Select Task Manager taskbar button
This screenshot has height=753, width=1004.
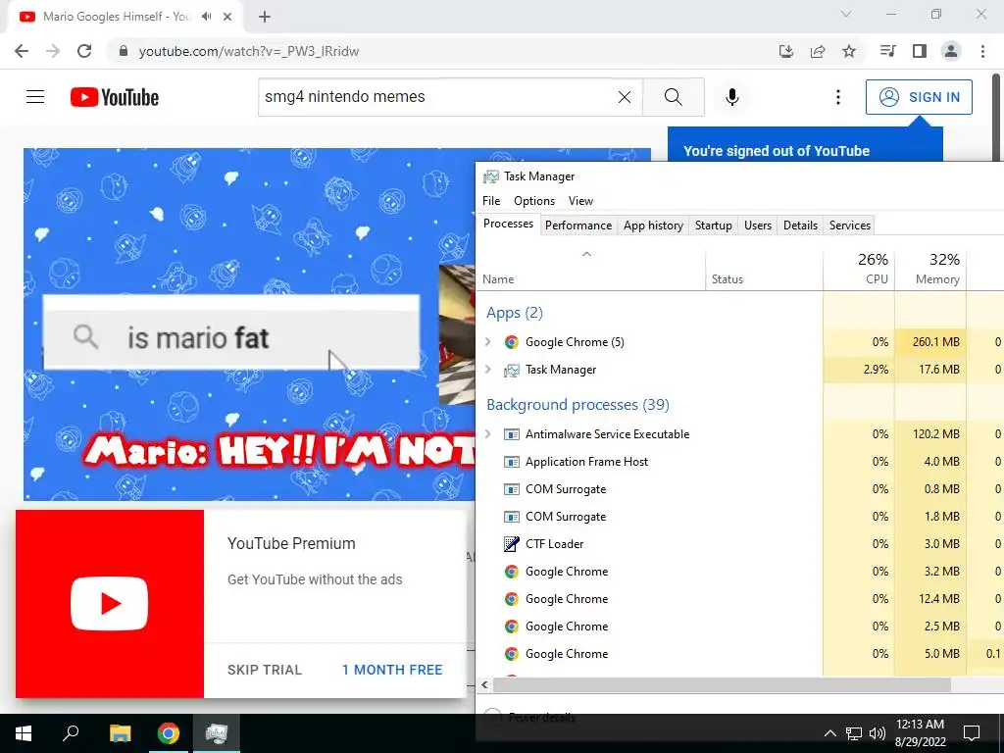[217, 733]
